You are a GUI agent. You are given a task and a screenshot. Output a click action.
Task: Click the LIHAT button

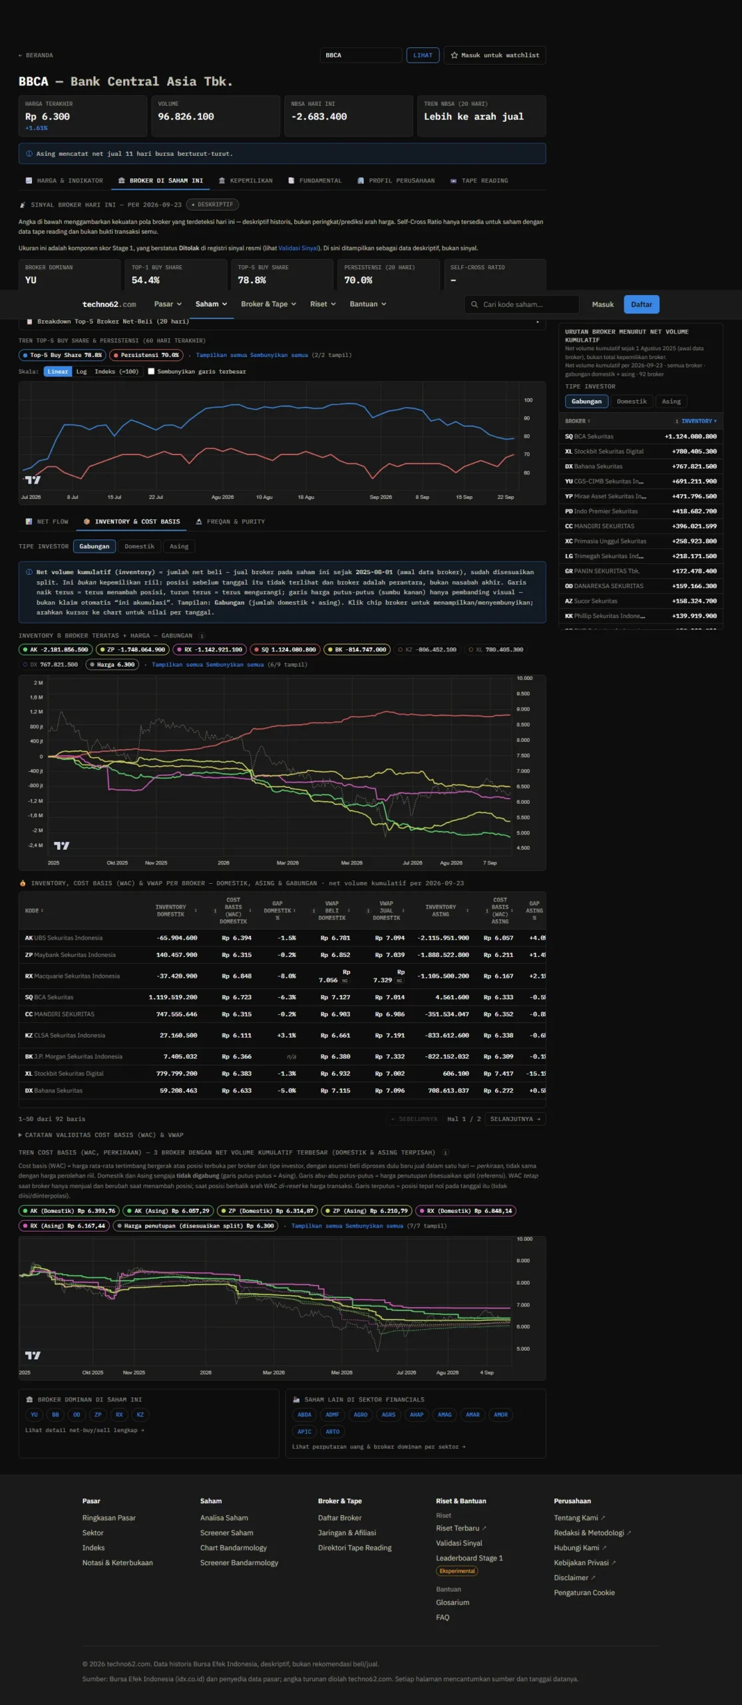click(x=423, y=55)
